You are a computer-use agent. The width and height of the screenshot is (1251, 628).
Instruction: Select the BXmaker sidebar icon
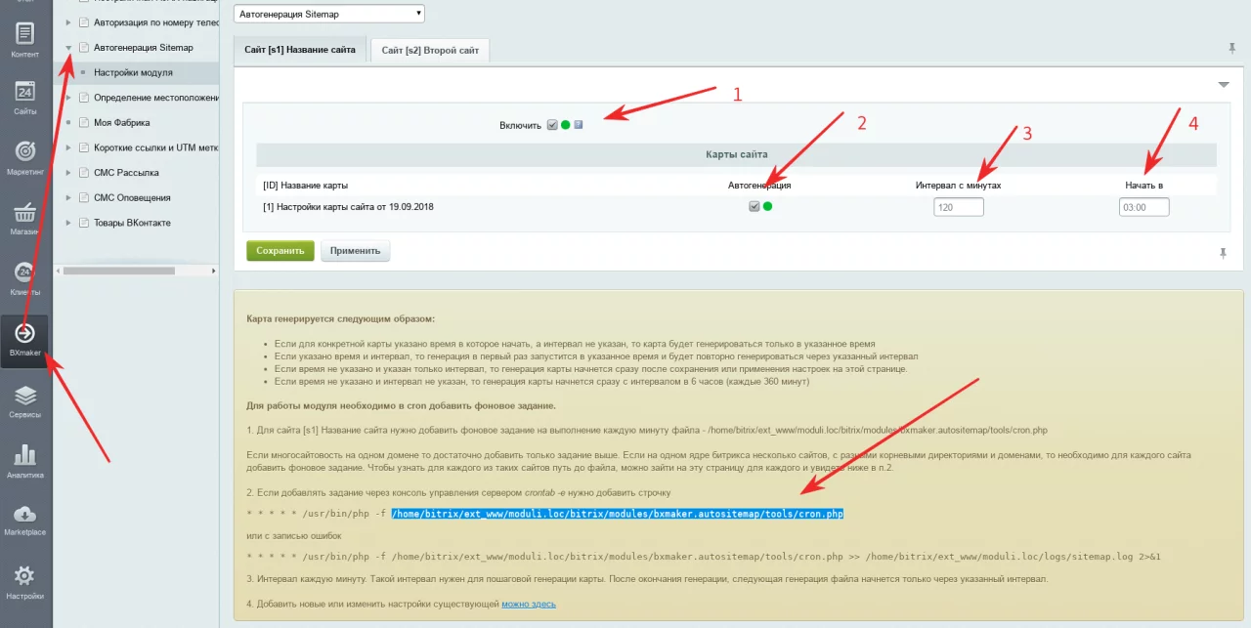tap(25, 338)
